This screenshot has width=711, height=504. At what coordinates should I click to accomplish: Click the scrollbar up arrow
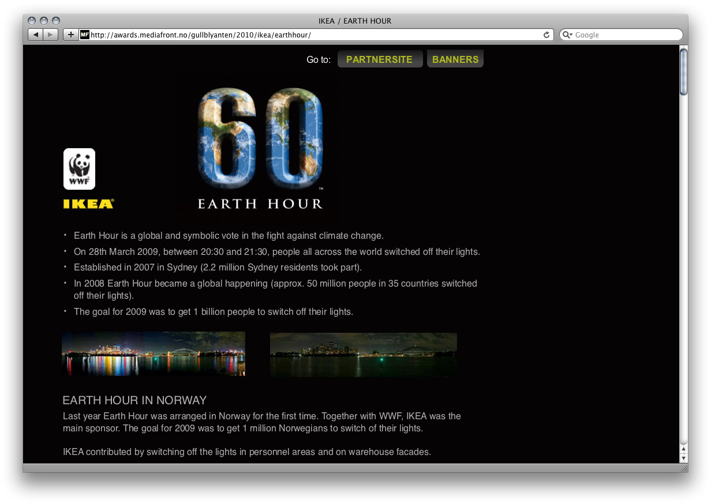[x=684, y=449]
